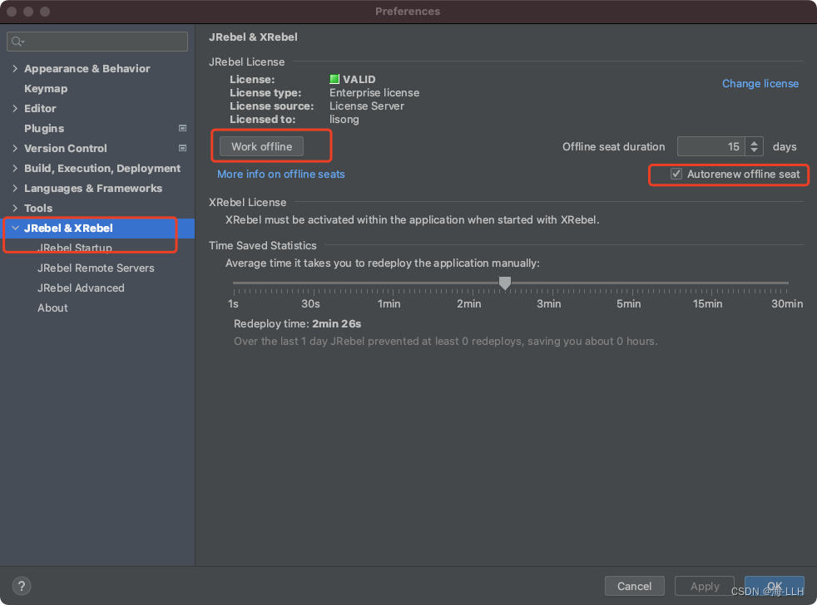
Task: Decrease the offline seat duration with the down arrow
Action: 754,150
